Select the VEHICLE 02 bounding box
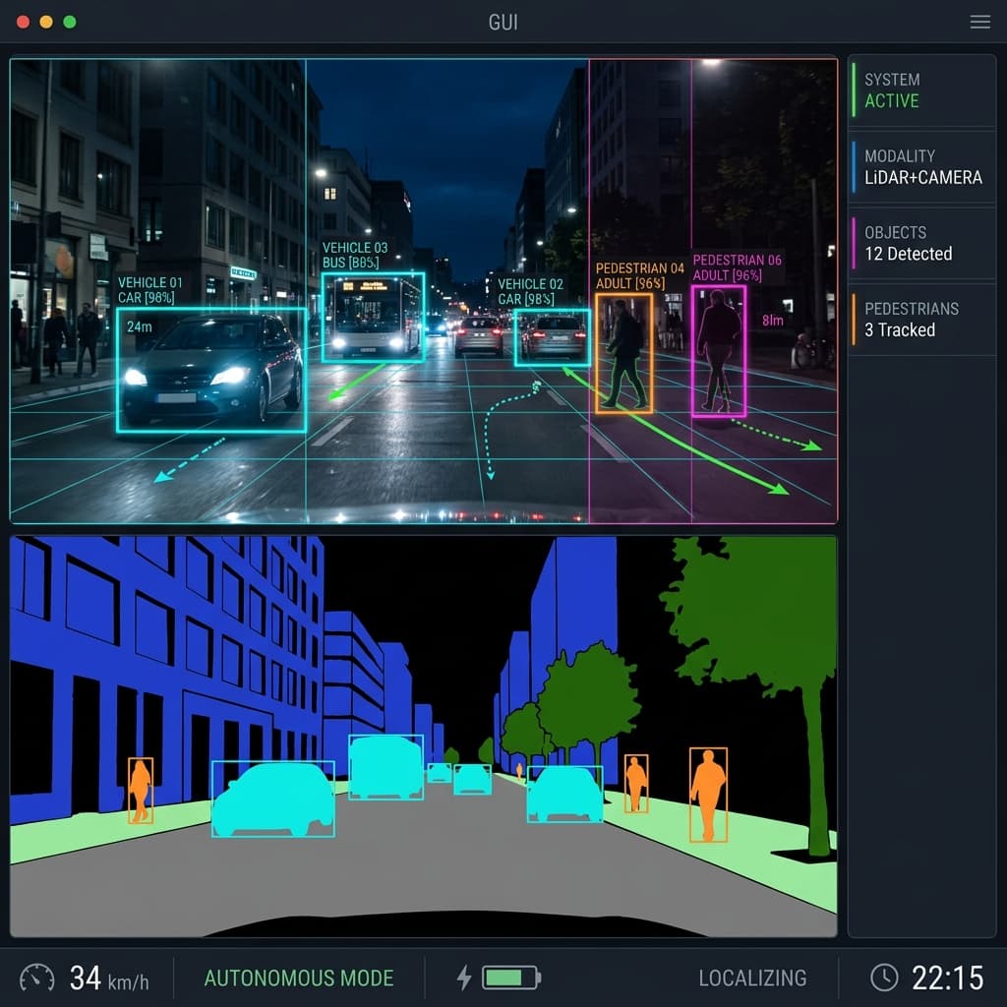The height and width of the screenshot is (1007, 1007). (553, 338)
